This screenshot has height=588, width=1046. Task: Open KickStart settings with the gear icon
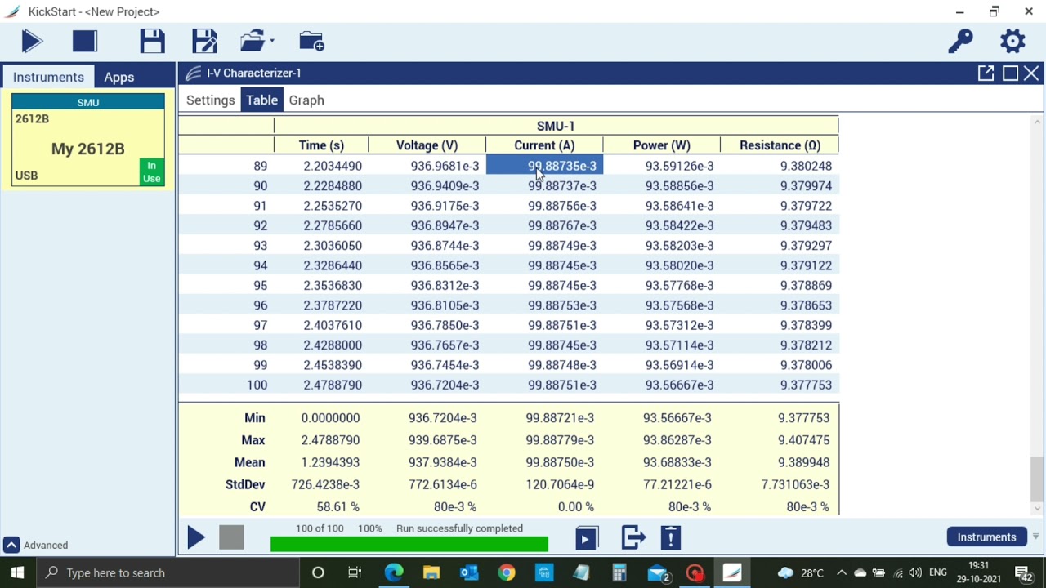coord(1012,41)
